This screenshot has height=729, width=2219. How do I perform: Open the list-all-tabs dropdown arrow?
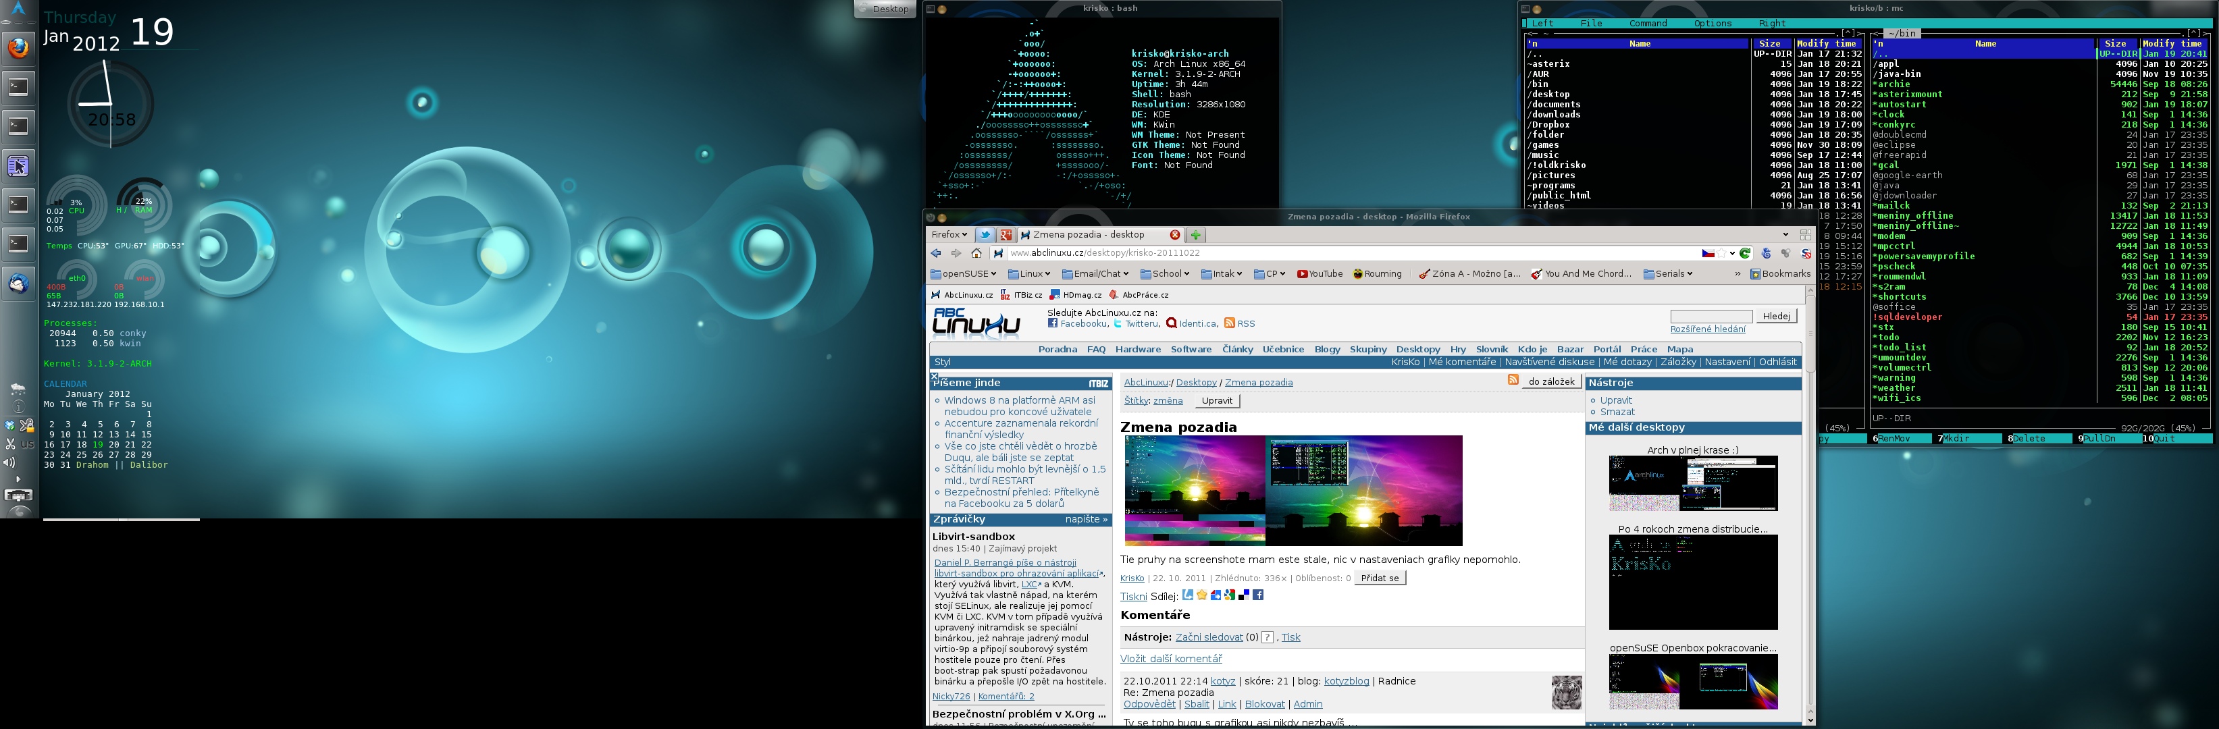[1785, 235]
